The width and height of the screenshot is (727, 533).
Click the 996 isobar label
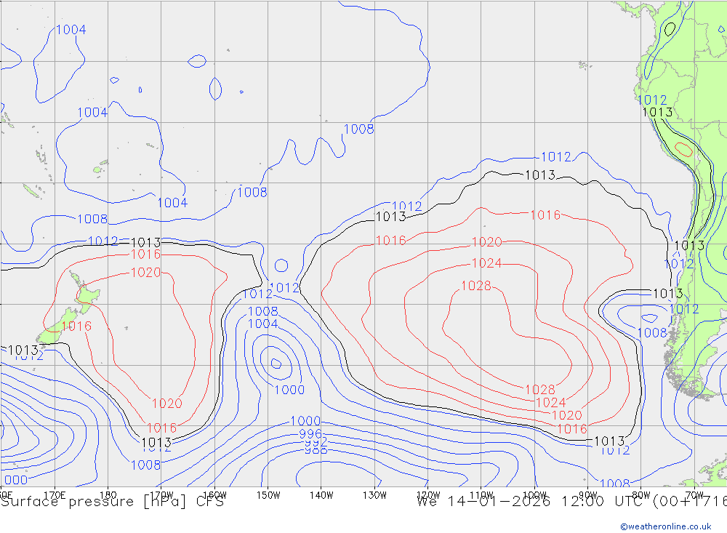pyautogui.click(x=310, y=434)
